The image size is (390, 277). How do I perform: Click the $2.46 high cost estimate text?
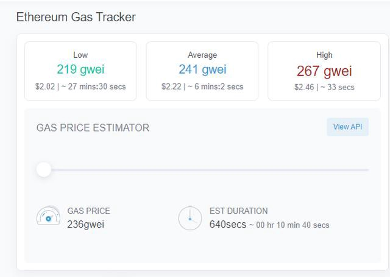pos(304,87)
